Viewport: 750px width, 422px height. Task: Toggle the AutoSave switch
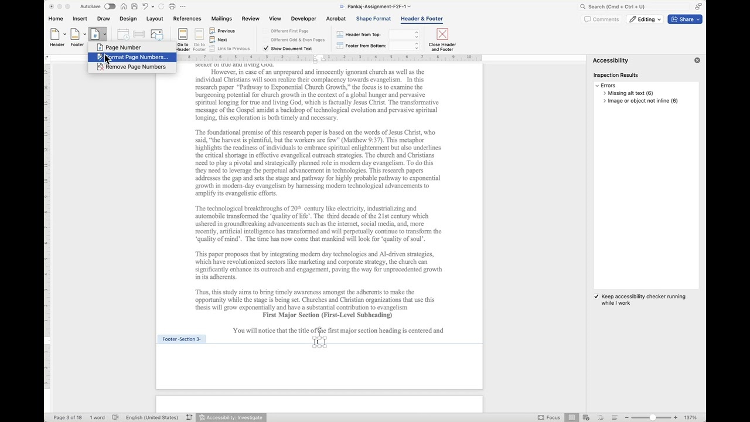tap(110, 6)
